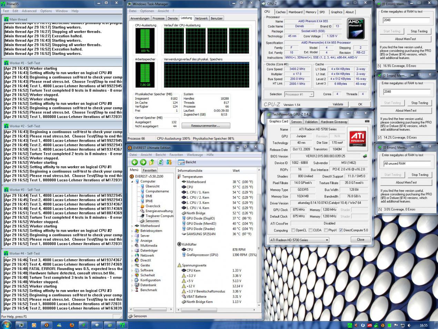Click the volume icon in system tray
This screenshot has width=438, height=329.
[x=409, y=325]
